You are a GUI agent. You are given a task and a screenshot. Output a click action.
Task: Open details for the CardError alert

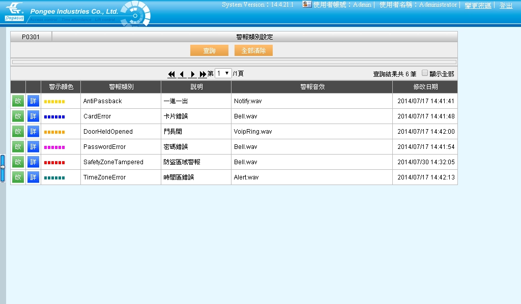(x=33, y=116)
